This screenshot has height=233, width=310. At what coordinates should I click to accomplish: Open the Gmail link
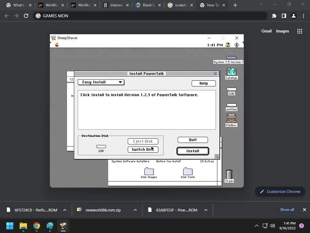pos(266,31)
